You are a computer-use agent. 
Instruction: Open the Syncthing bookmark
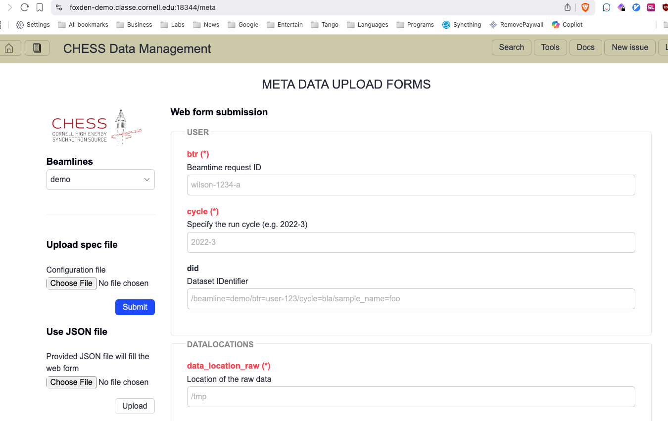pyautogui.click(x=462, y=25)
